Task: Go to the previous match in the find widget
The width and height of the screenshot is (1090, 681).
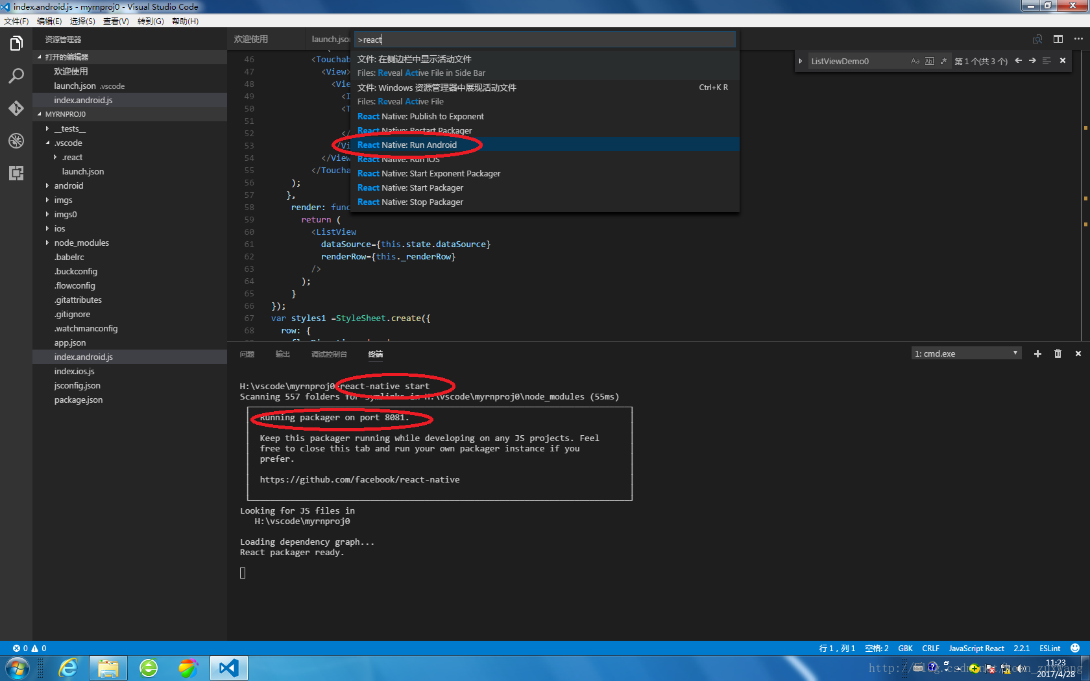Action: click(x=1019, y=61)
